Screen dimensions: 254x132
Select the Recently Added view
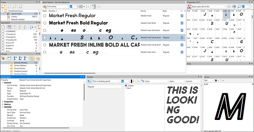(x=18, y=19)
